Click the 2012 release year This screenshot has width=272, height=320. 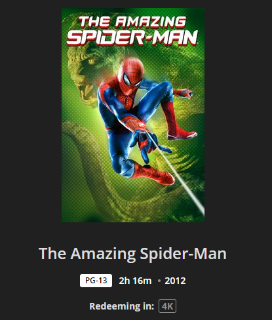click(175, 281)
